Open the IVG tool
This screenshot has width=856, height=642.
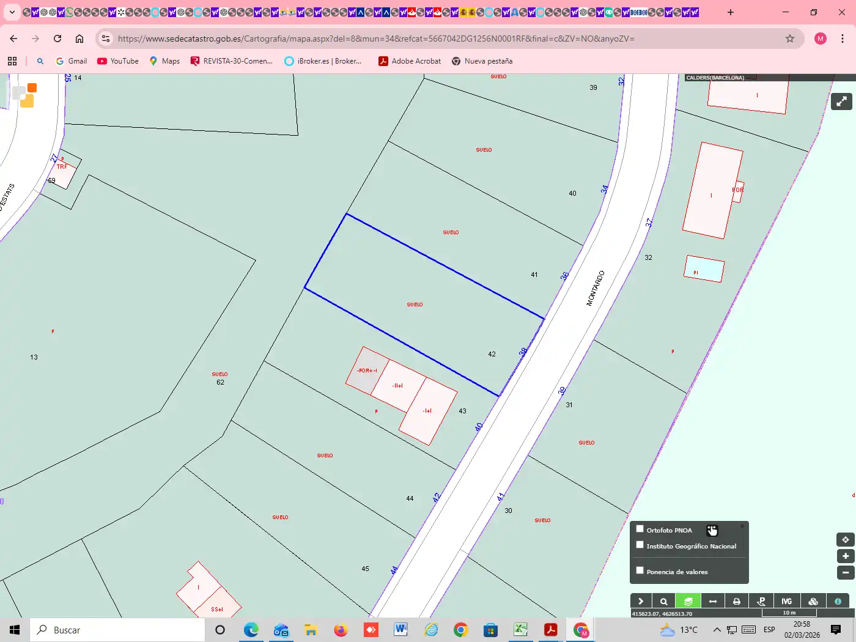pos(787,602)
